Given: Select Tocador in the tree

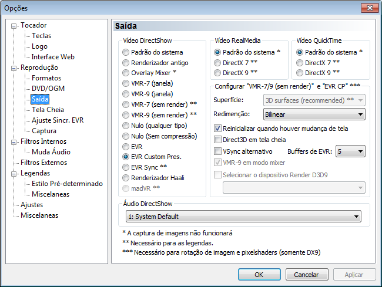Looking at the screenshot, I should 33,25.
